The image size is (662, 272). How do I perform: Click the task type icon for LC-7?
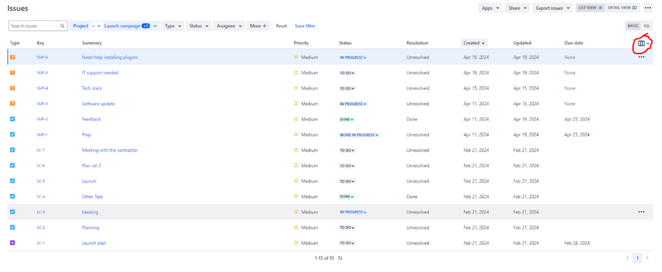(12, 150)
